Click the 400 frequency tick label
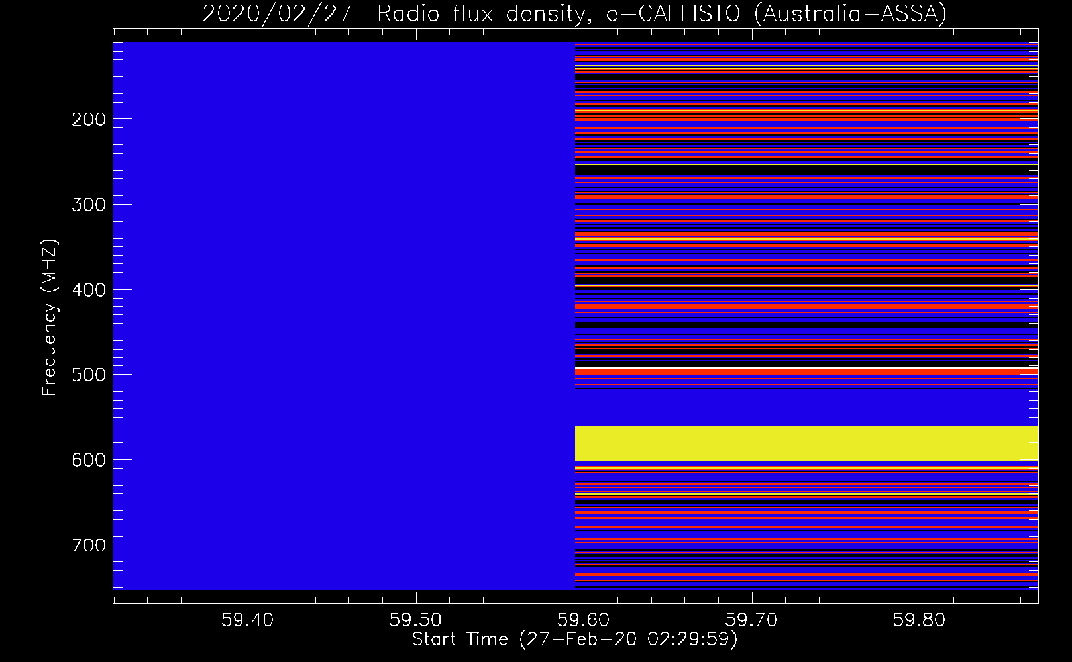The image size is (1072, 662). point(89,290)
